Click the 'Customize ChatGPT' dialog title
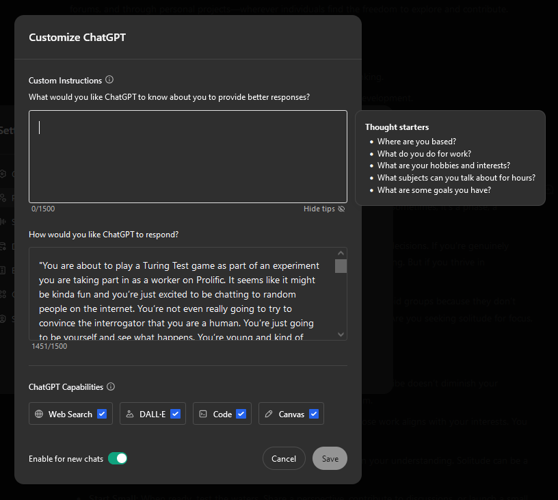The image size is (558, 500). click(77, 38)
